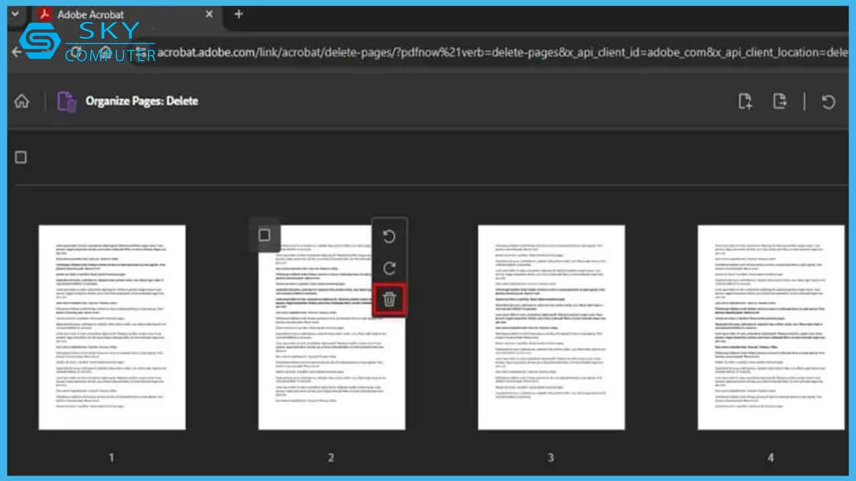Enable the select-all pages checkbox
The image size is (856, 481).
point(21,157)
